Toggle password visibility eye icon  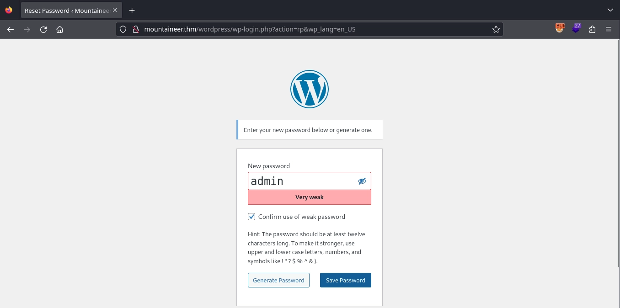click(x=362, y=181)
